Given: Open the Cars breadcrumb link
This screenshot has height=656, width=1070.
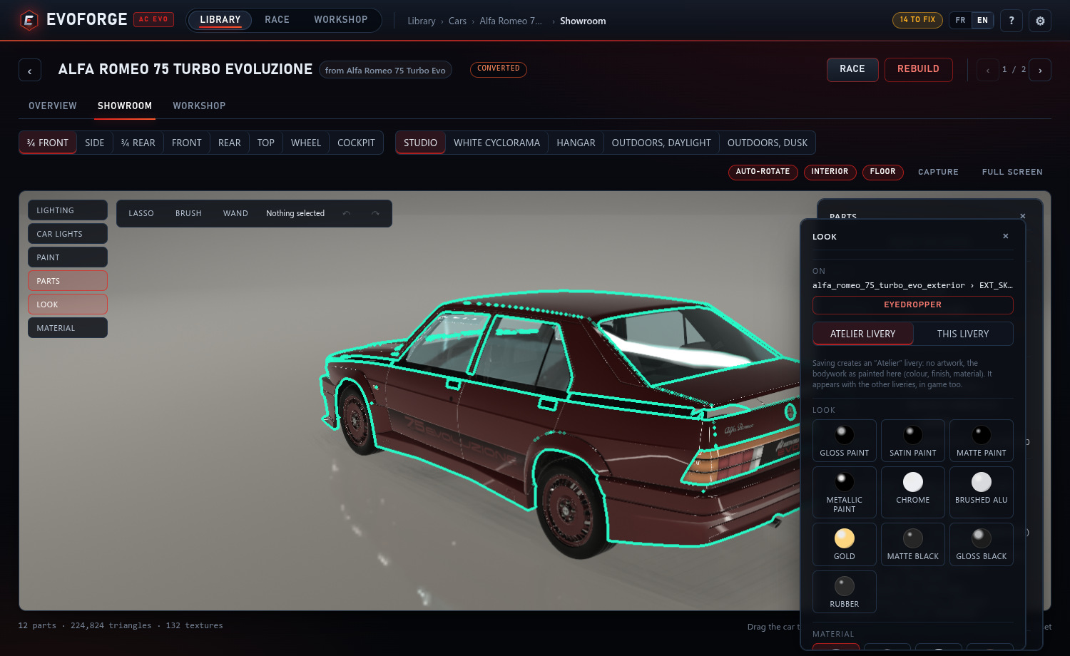Looking at the screenshot, I should tap(457, 21).
